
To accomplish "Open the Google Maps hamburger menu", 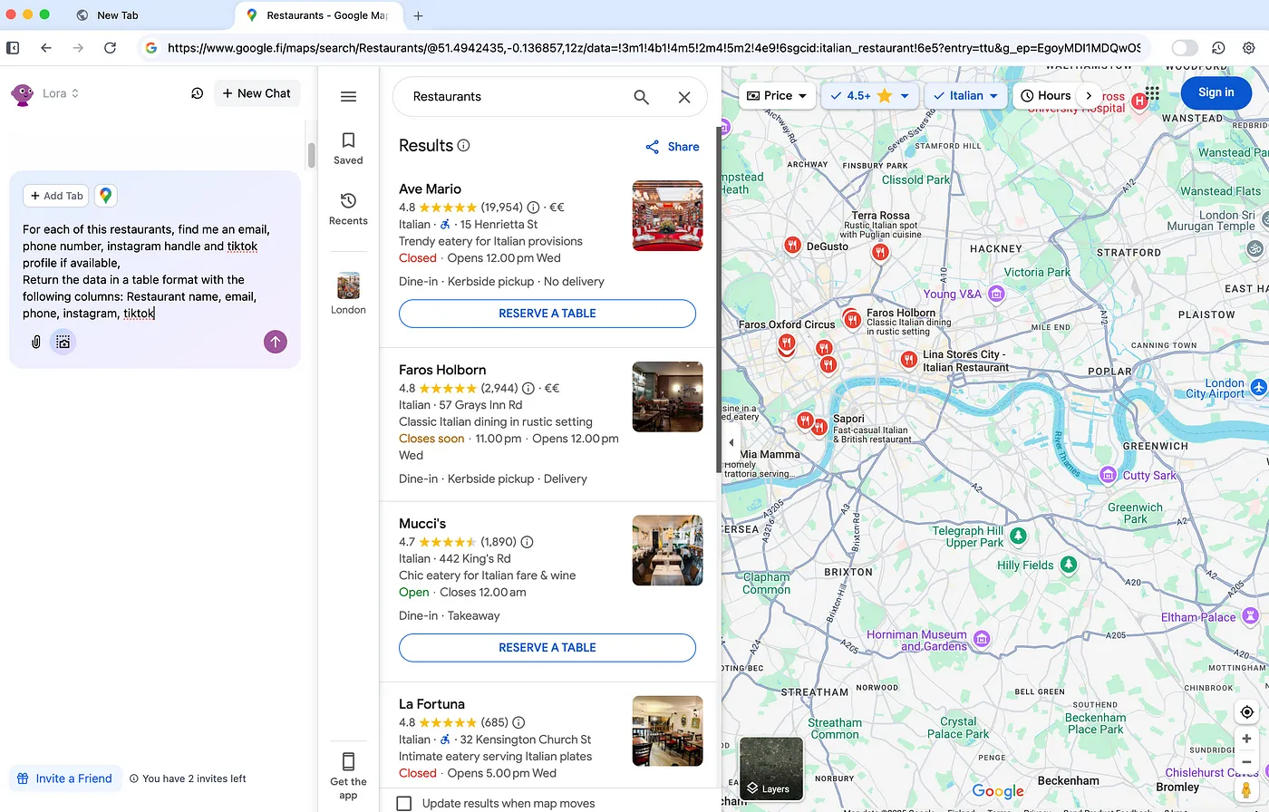I will (x=348, y=97).
